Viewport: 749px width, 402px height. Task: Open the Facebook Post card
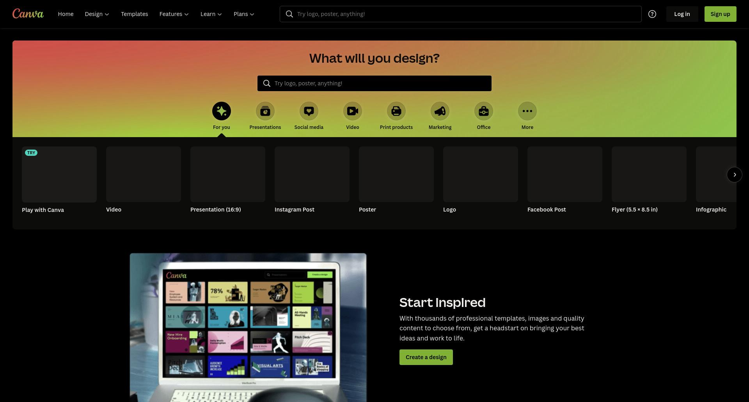(565, 180)
